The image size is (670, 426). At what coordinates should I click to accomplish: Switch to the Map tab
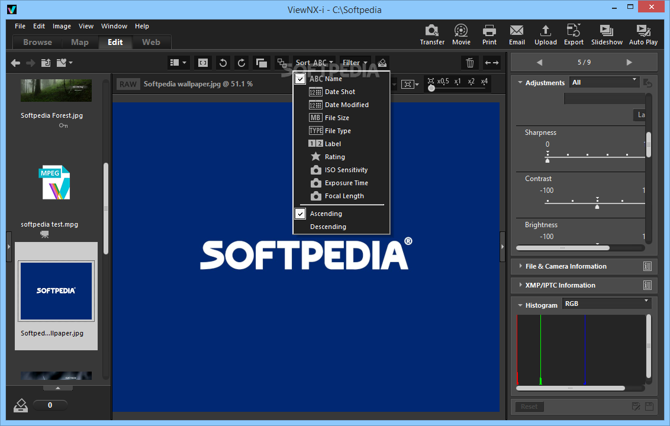tap(80, 42)
